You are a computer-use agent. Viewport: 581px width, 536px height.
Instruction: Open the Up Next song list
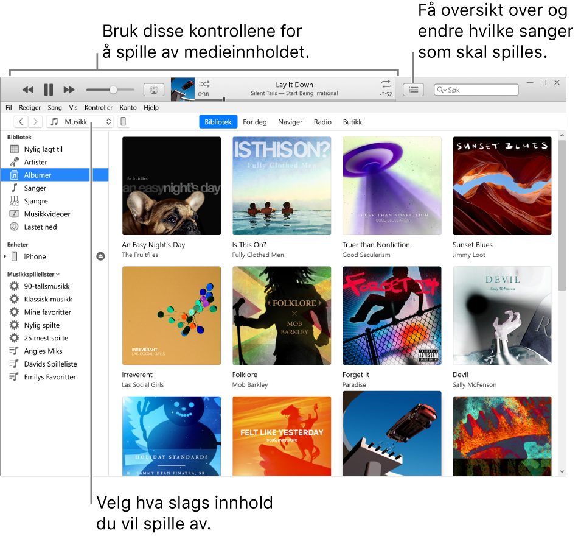point(414,90)
